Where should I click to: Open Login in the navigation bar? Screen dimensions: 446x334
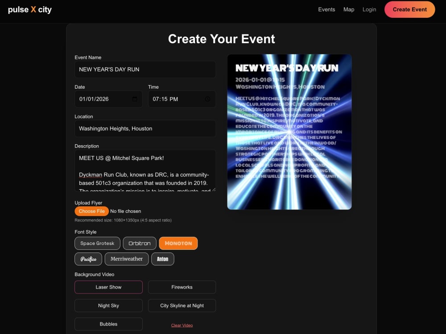tap(369, 9)
